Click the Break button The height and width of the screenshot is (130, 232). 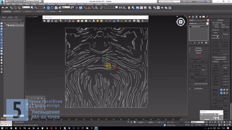(225, 30)
